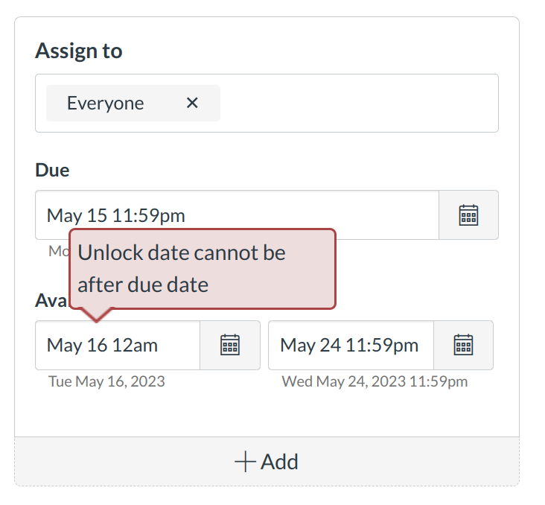Remove the Everyone assignee token
Image resolution: width=545 pixels, height=505 pixels.
click(x=192, y=103)
